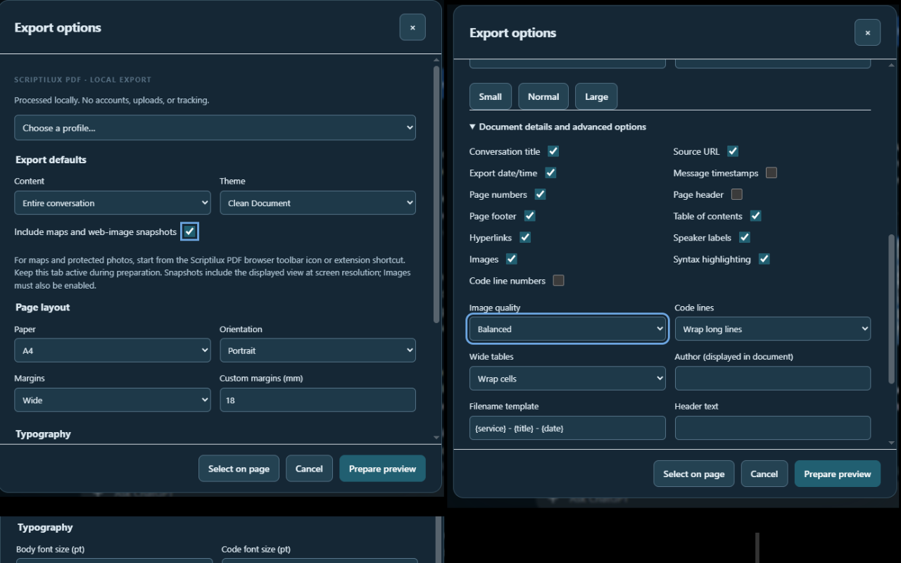Click Prepare preview in the advanced options dialog
This screenshot has width=901, height=563.
838,474
